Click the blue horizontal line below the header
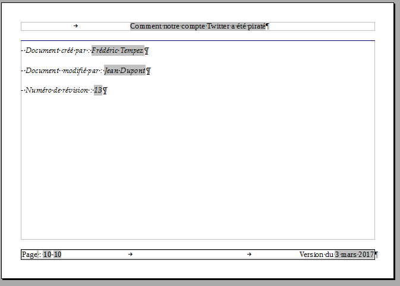Image resolution: width=400 pixels, height=286 pixels. 197,41
